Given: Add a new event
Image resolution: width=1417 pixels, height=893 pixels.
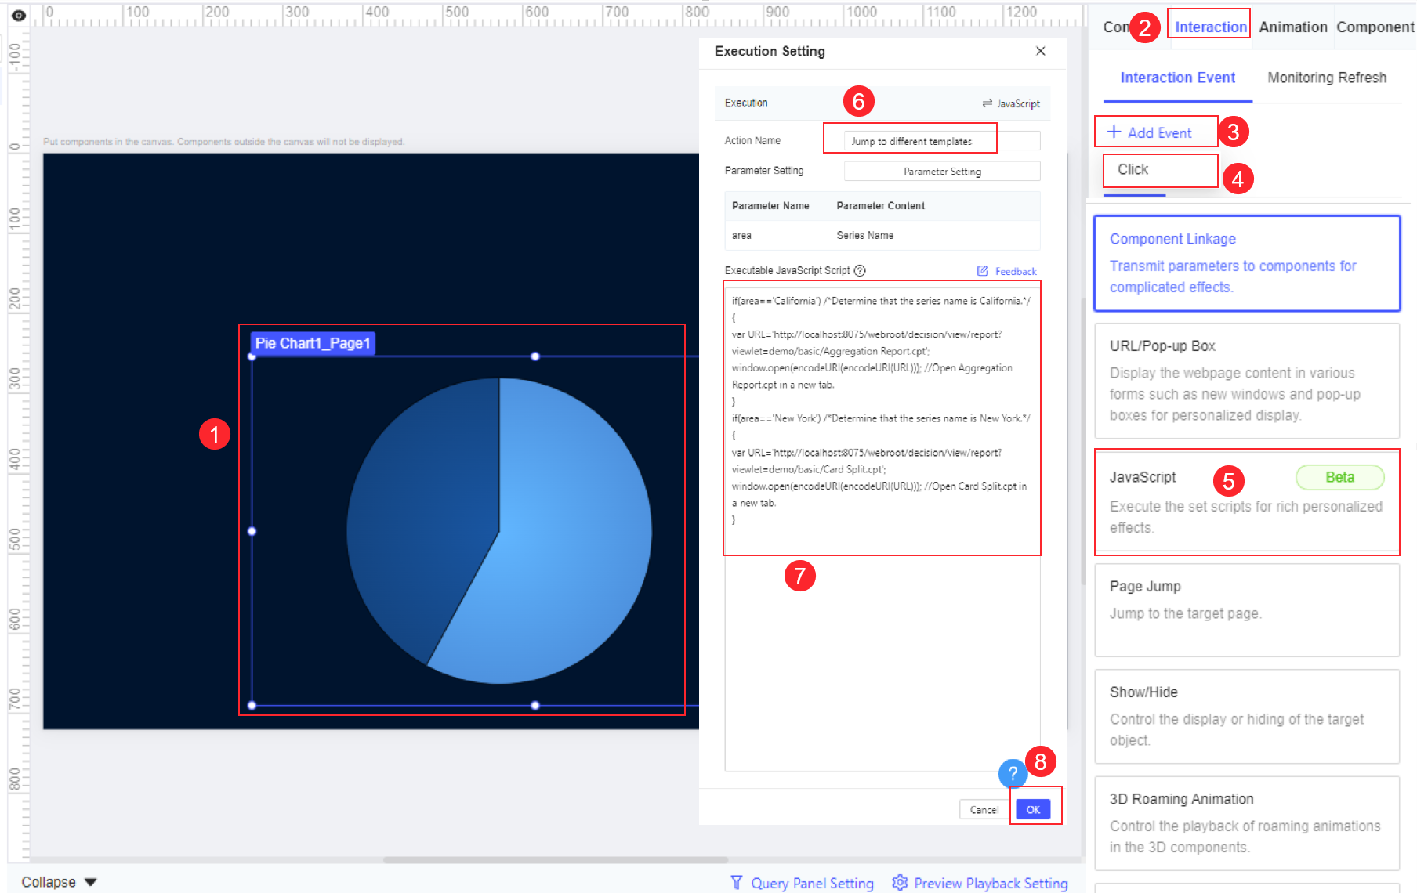Looking at the screenshot, I should pyautogui.click(x=1150, y=132).
